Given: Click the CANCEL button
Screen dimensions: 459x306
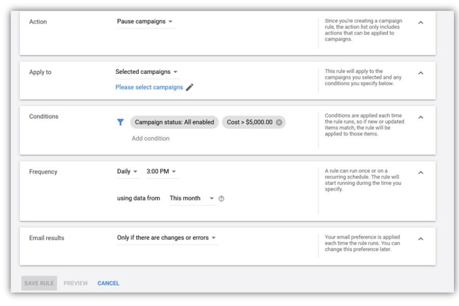Looking at the screenshot, I should tap(108, 284).
